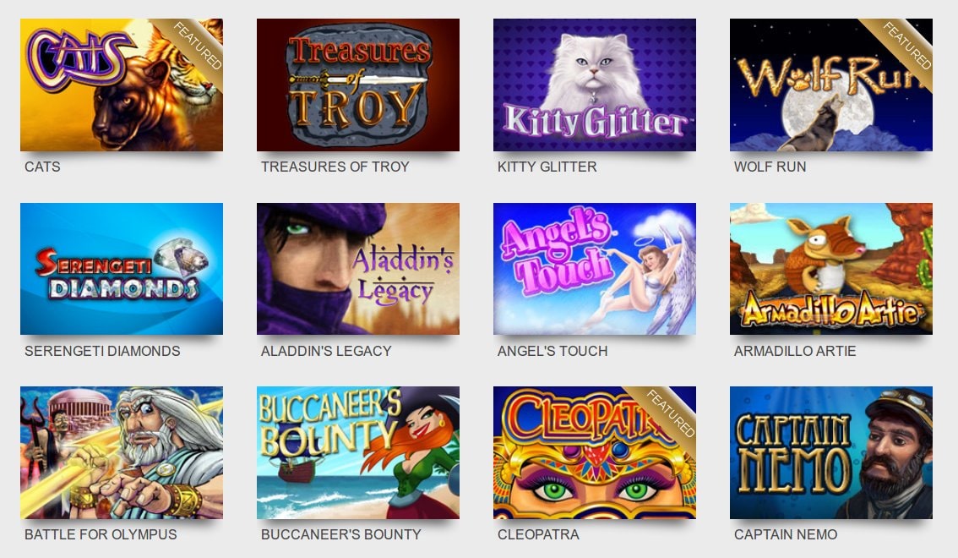
Task: Click the CATS text label
Action: pos(42,167)
